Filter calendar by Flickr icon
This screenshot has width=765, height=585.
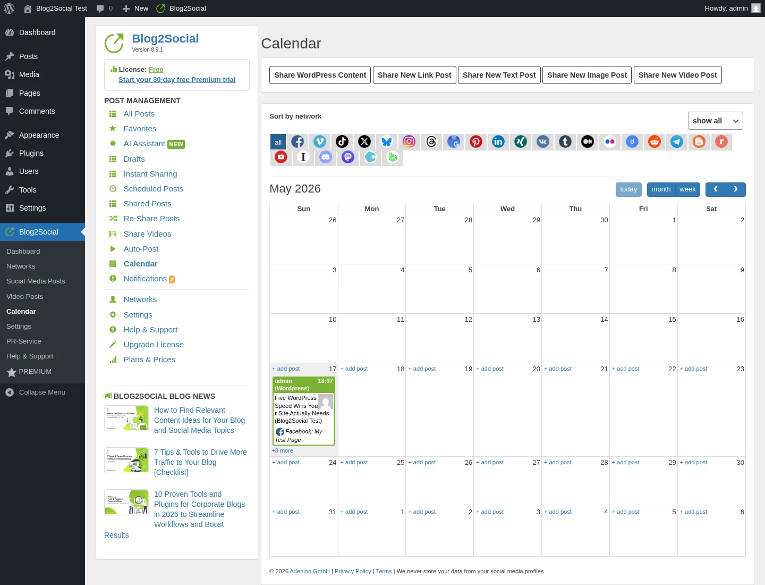coord(610,141)
